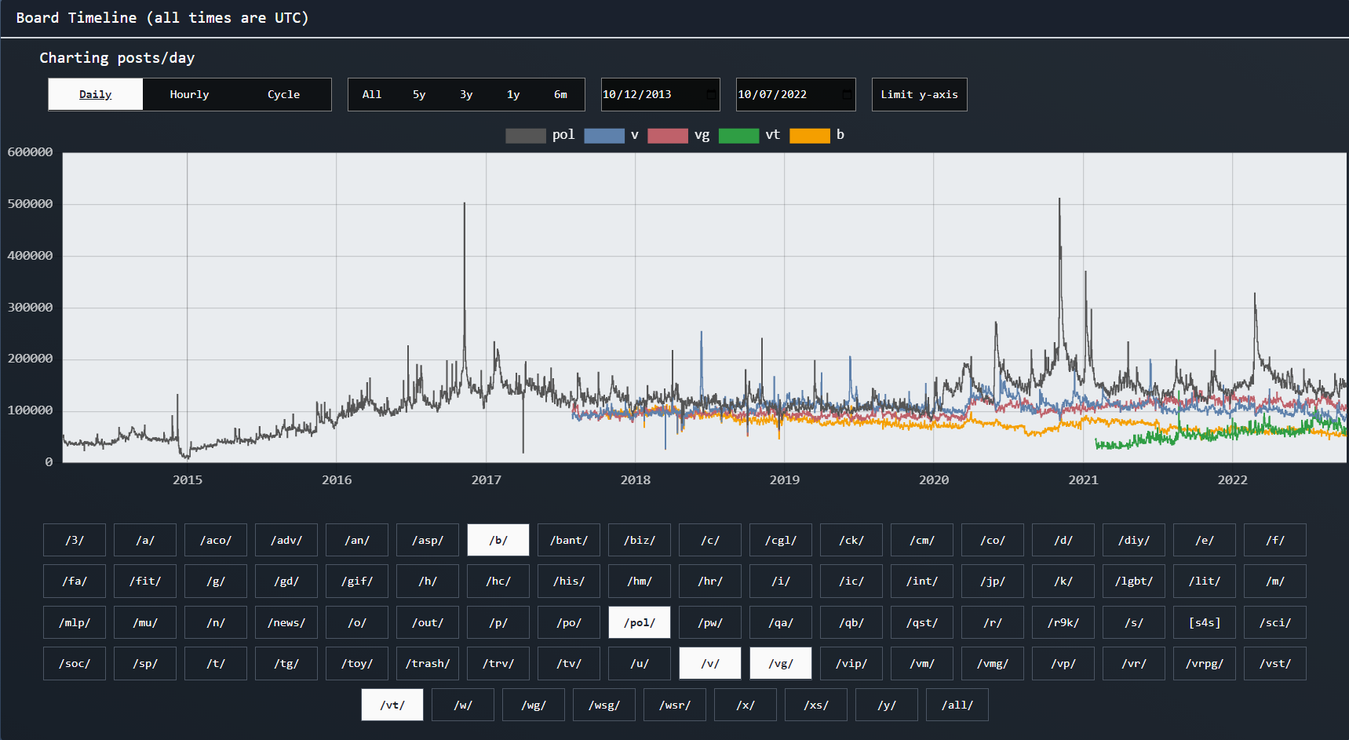Select the Daily chart view
This screenshot has height=740, width=1349.
[96, 95]
